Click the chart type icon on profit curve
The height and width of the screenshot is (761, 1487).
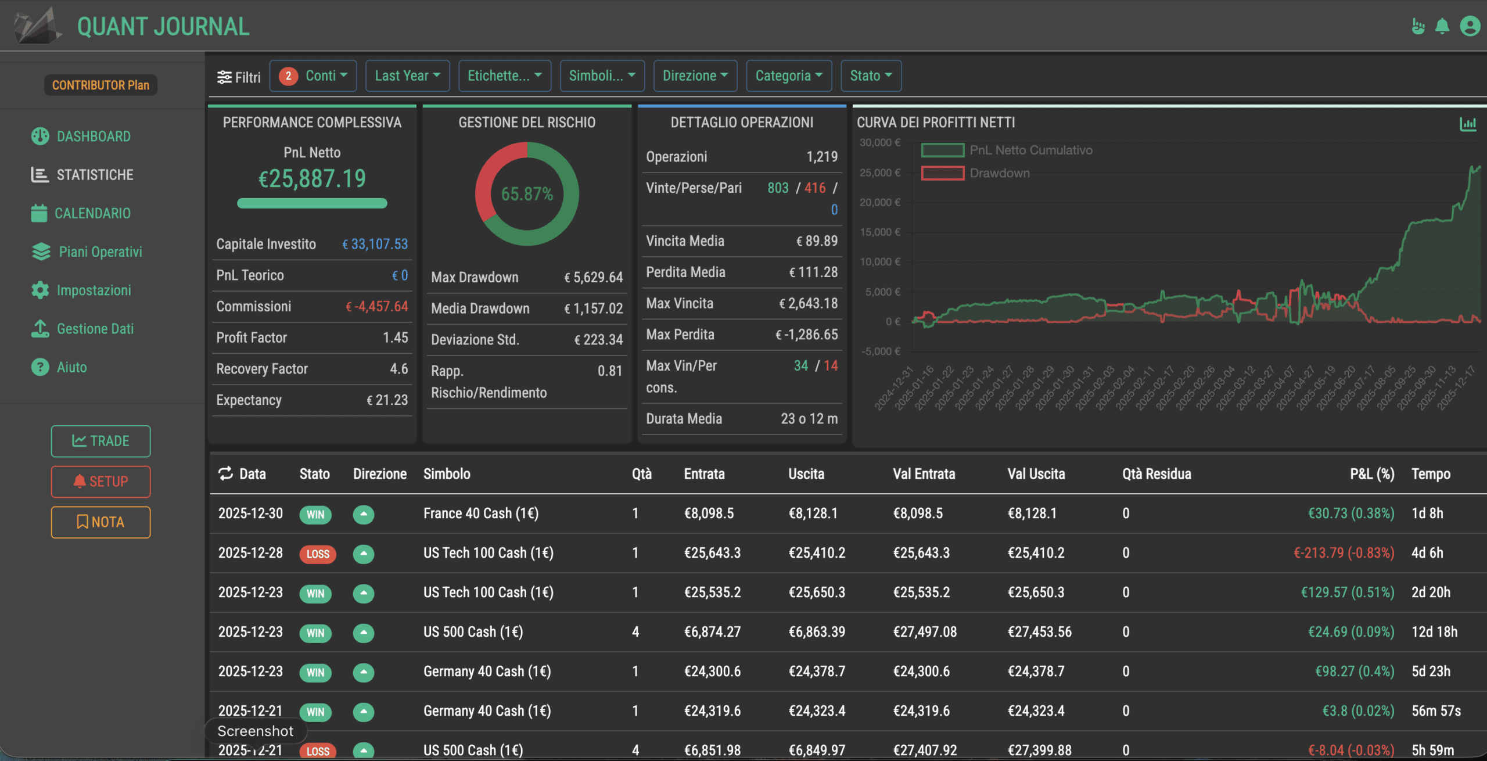click(1468, 124)
